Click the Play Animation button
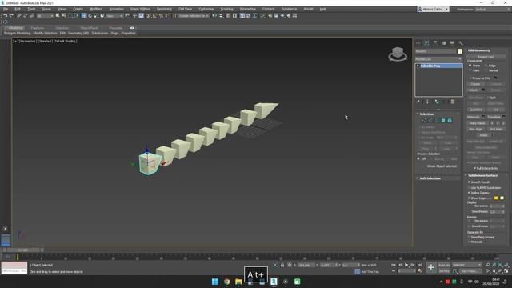 pos(406,265)
